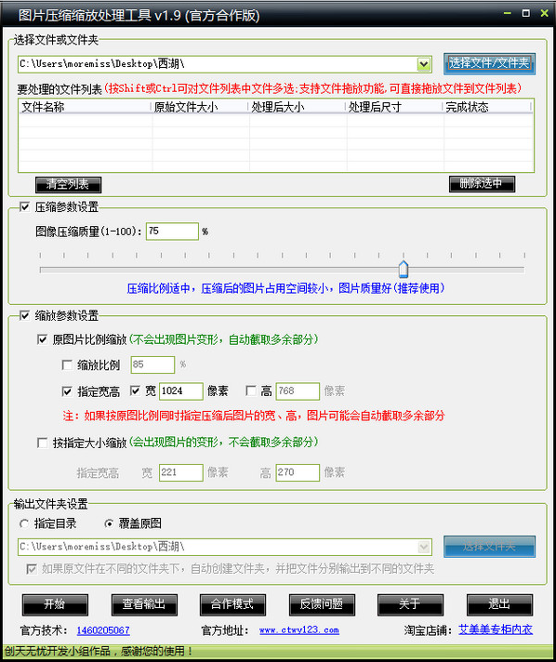Click the 删除选中 button
The image size is (556, 662).
pyautogui.click(x=482, y=184)
